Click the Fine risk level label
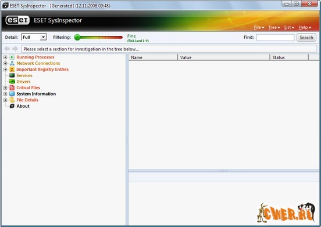Screen dimensions: 321x227 point(131,36)
